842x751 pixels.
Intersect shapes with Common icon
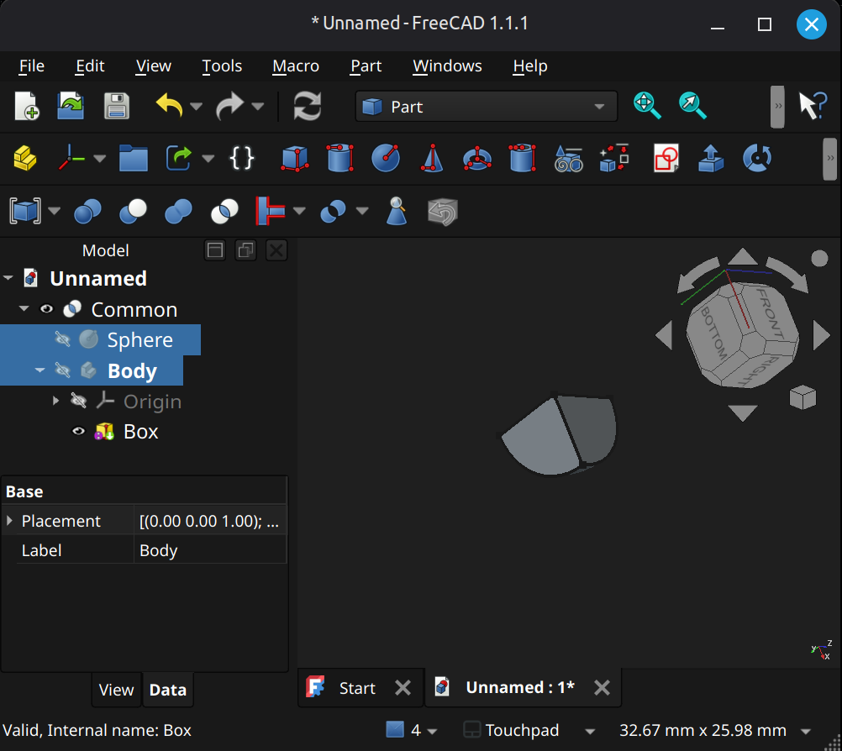tap(224, 211)
